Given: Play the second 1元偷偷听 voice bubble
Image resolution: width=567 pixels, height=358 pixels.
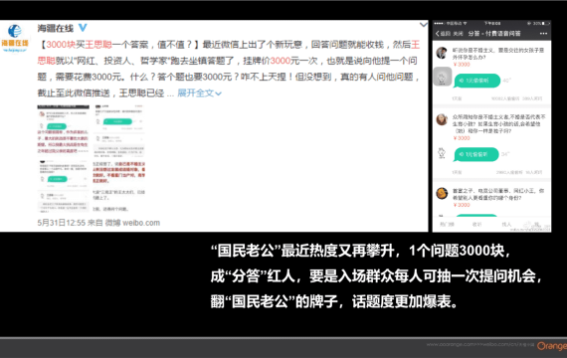Looking at the screenshot, I should [x=476, y=154].
